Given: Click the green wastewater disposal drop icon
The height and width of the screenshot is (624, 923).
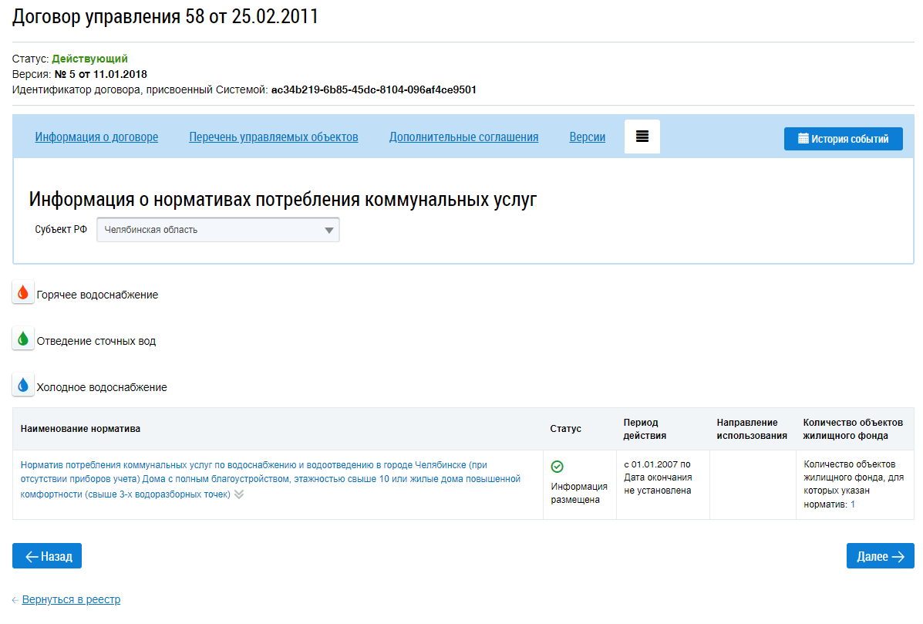Looking at the screenshot, I should (x=23, y=339).
